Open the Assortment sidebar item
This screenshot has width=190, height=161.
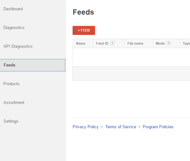[x=14, y=103]
